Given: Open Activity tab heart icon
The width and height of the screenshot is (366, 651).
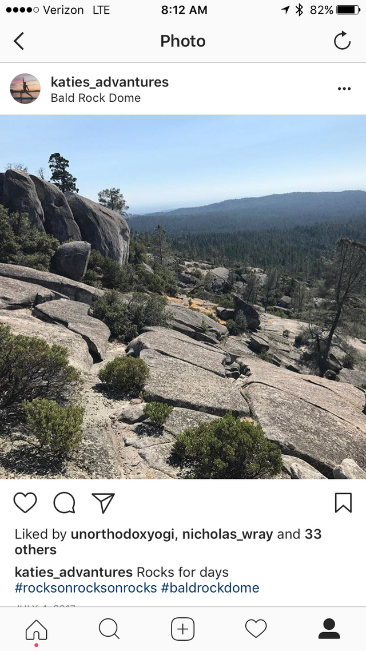Looking at the screenshot, I should pos(256,629).
